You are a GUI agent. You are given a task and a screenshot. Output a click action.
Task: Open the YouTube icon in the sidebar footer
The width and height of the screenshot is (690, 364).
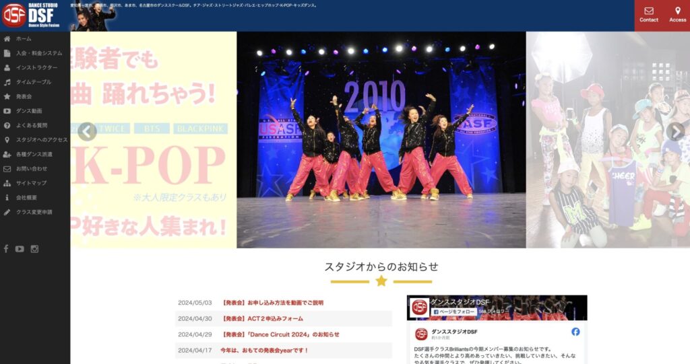20,249
